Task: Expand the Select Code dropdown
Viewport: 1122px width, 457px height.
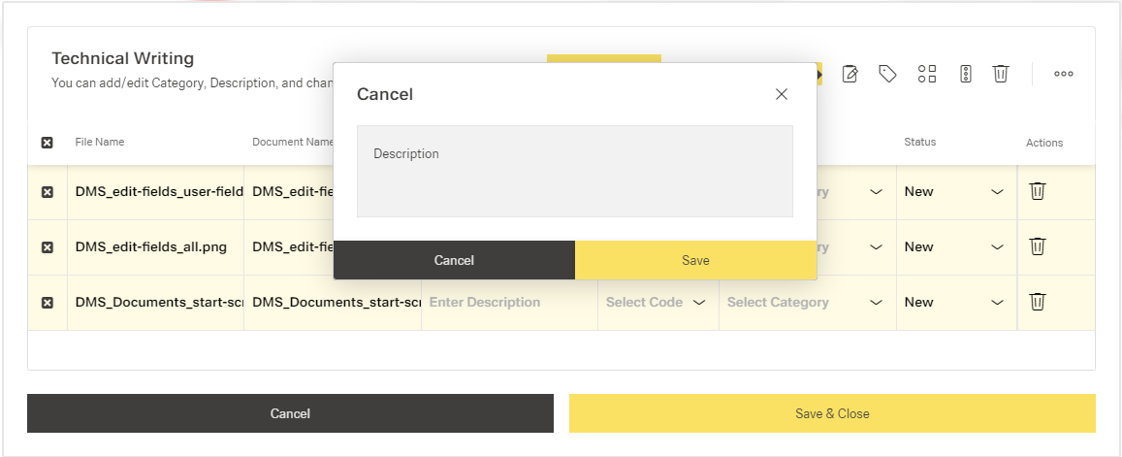Action: (656, 303)
